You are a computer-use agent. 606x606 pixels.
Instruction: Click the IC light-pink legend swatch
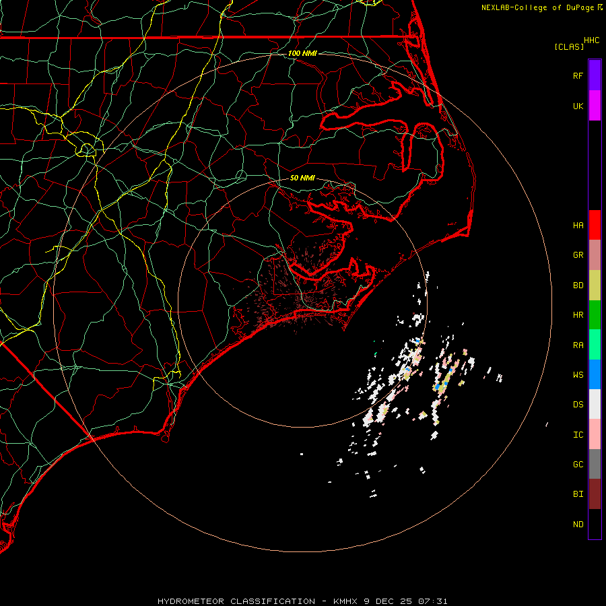click(595, 434)
